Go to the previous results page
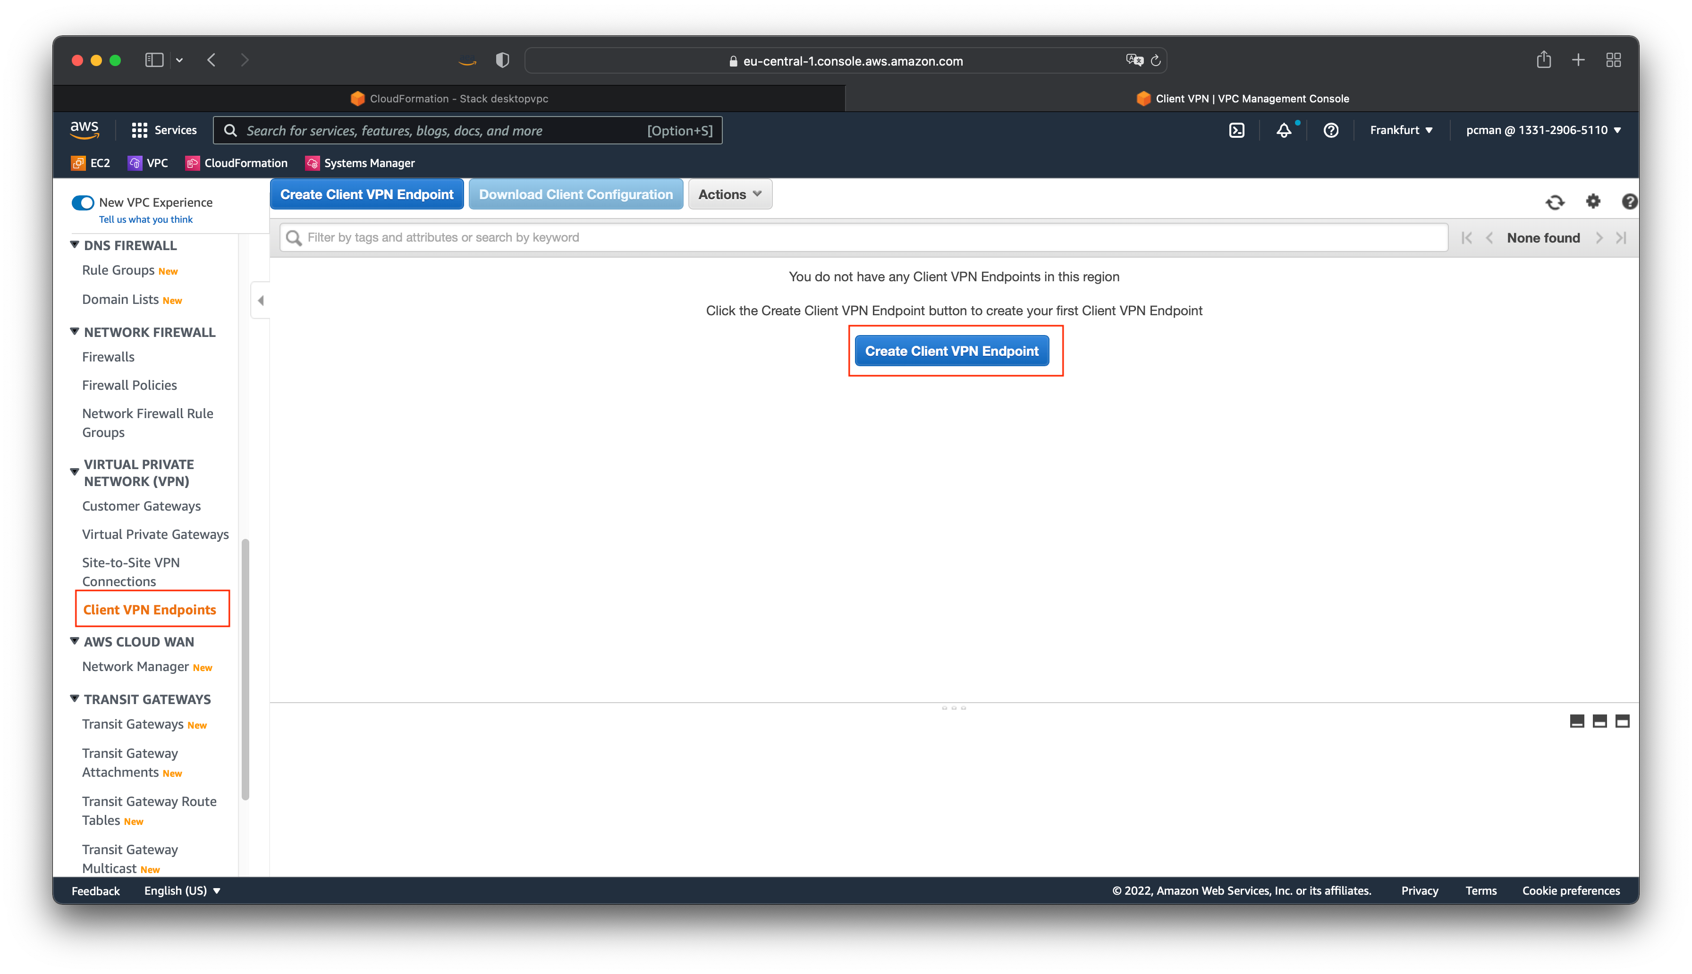The height and width of the screenshot is (974, 1692). point(1489,237)
